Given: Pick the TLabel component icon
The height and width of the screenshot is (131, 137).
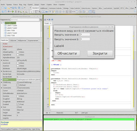Looking at the screenshot, I should tap(47, 12).
